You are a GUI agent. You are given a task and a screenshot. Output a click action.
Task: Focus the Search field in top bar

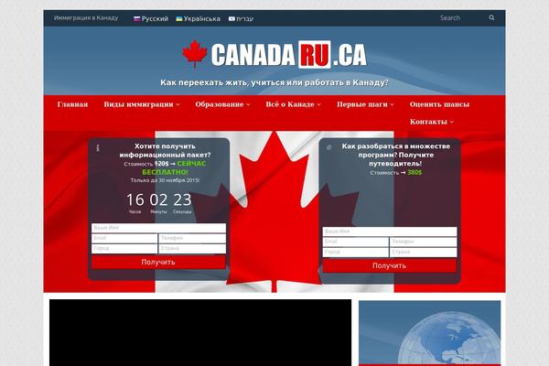462,18
